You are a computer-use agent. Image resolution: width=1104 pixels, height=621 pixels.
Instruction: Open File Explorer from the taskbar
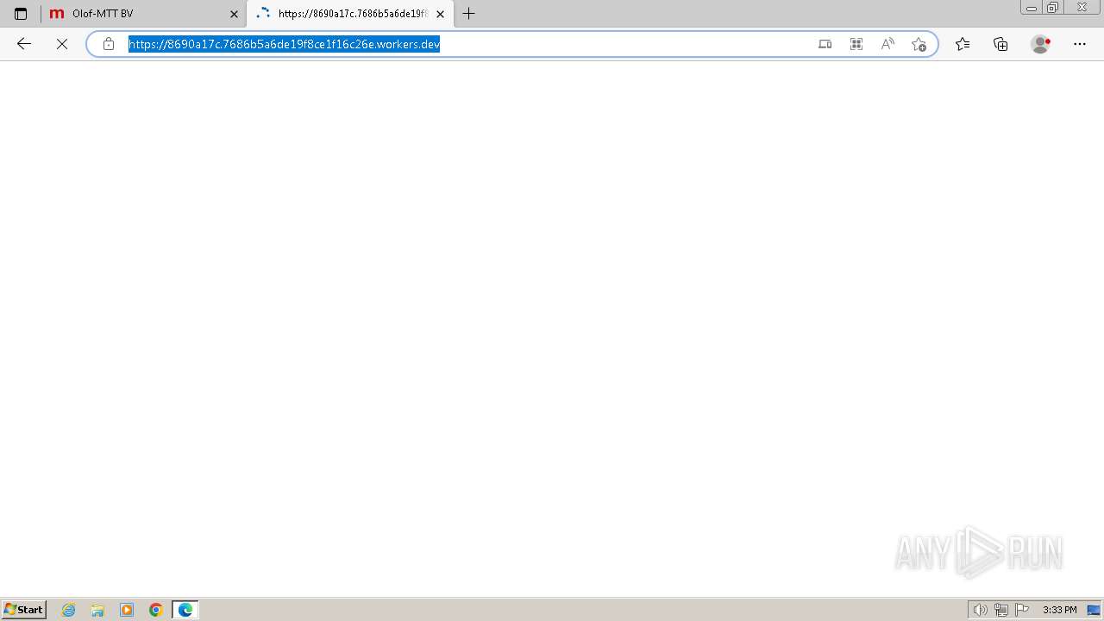(97, 610)
